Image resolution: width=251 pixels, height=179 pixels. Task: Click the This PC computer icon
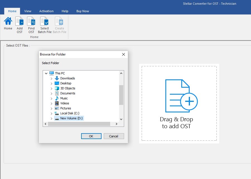pyautogui.click(x=52, y=73)
